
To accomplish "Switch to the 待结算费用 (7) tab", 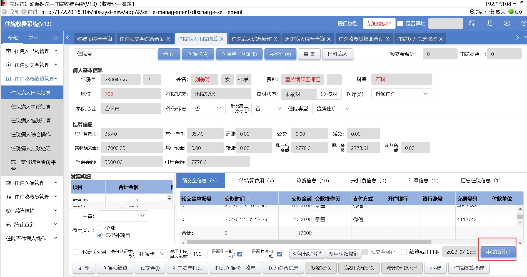I will coord(256,181).
